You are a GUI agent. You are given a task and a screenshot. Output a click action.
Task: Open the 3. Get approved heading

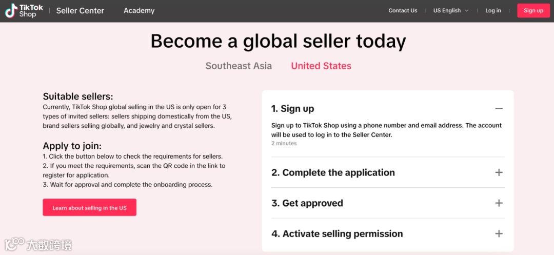(x=307, y=203)
